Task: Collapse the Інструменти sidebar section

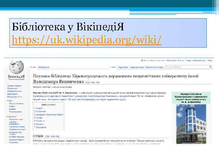Action: [12, 117]
